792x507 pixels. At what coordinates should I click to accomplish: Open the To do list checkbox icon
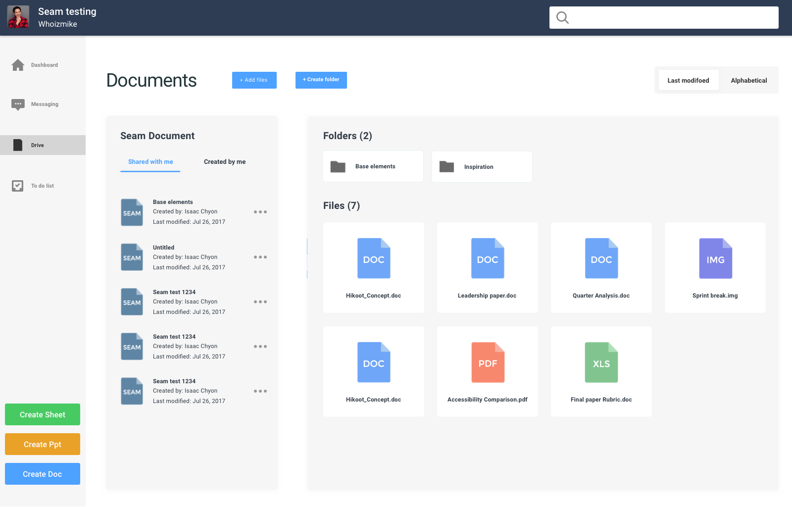point(18,186)
